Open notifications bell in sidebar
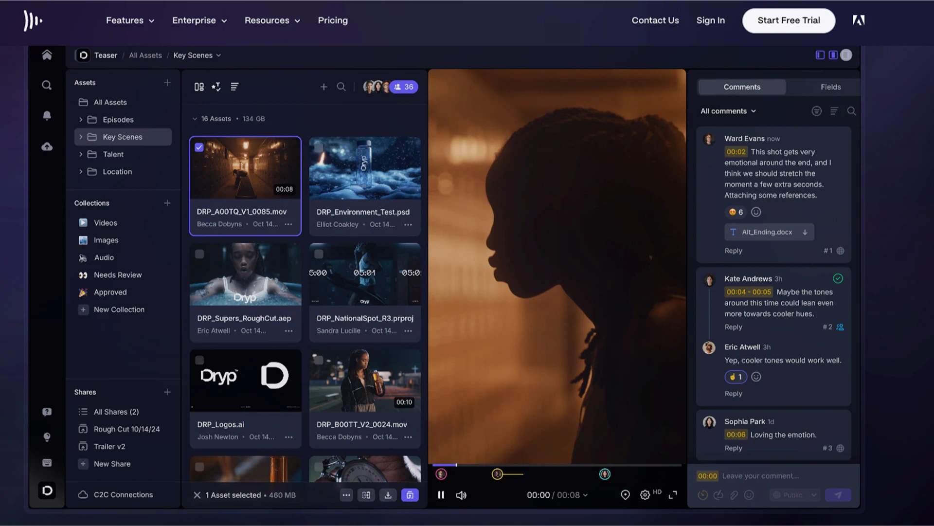934x526 pixels. (47, 116)
